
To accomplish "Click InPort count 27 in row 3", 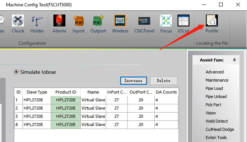I will click(117, 116).
